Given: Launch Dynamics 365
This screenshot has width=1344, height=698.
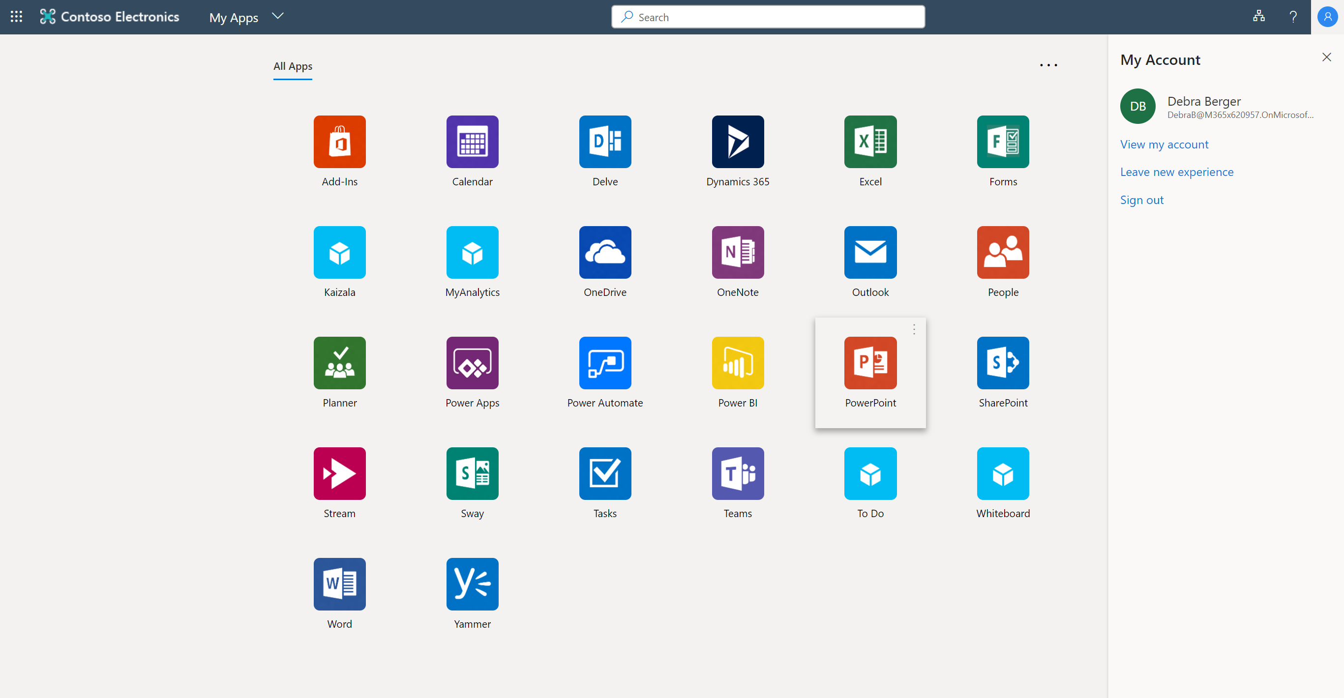Looking at the screenshot, I should pos(738,142).
